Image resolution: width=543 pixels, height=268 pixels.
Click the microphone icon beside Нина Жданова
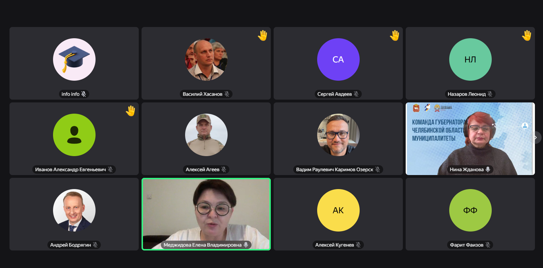(x=488, y=169)
